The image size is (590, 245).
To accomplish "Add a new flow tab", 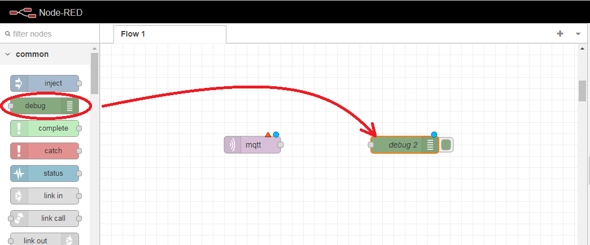I will click(560, 34).
